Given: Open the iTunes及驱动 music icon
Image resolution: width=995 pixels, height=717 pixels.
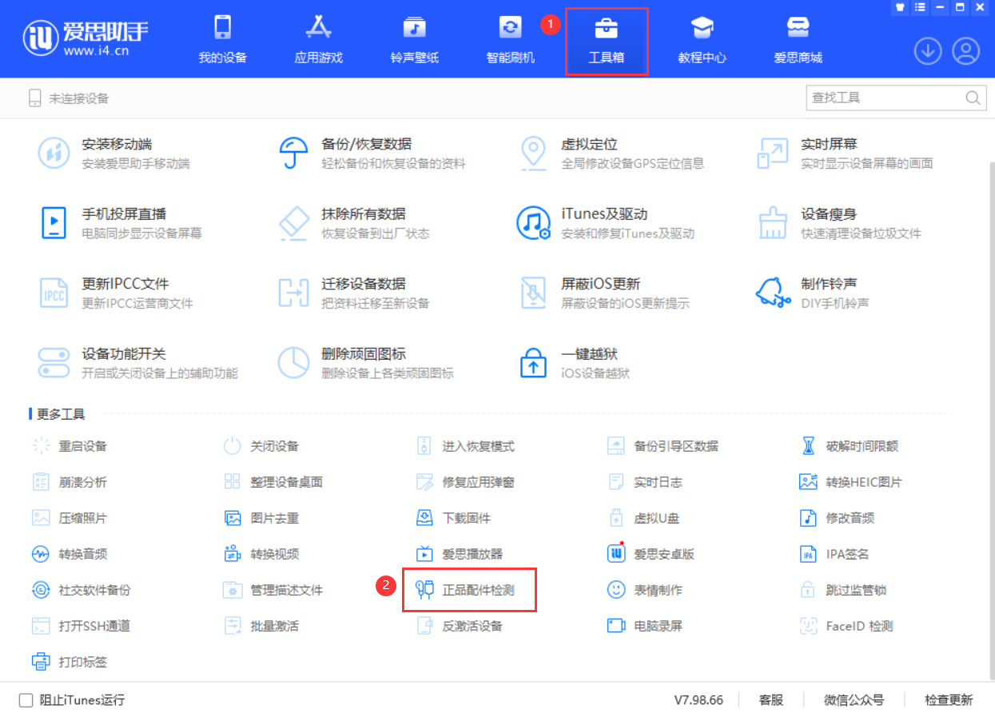Looking at the screenshot, I should click(533, 222).
